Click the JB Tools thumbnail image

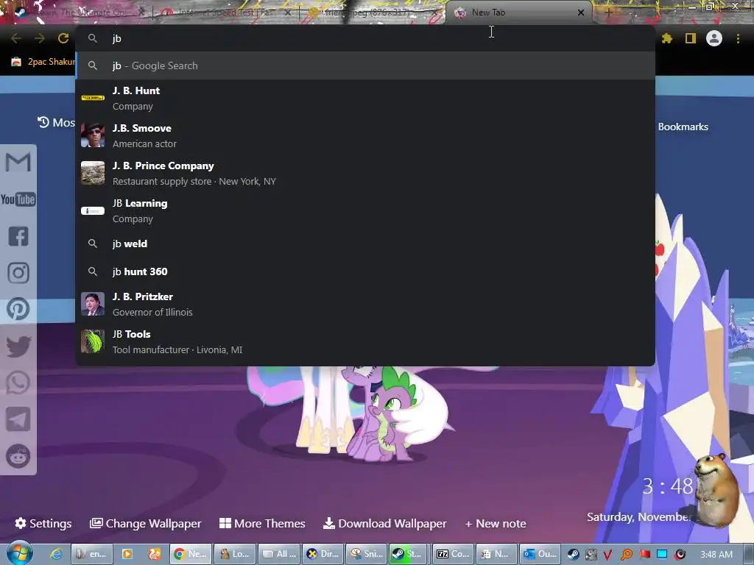pos(93,341)
